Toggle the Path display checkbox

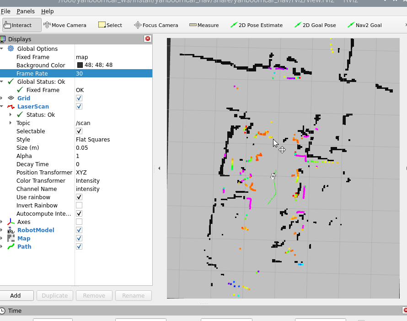pyautogui.click(x=79, y=246)
